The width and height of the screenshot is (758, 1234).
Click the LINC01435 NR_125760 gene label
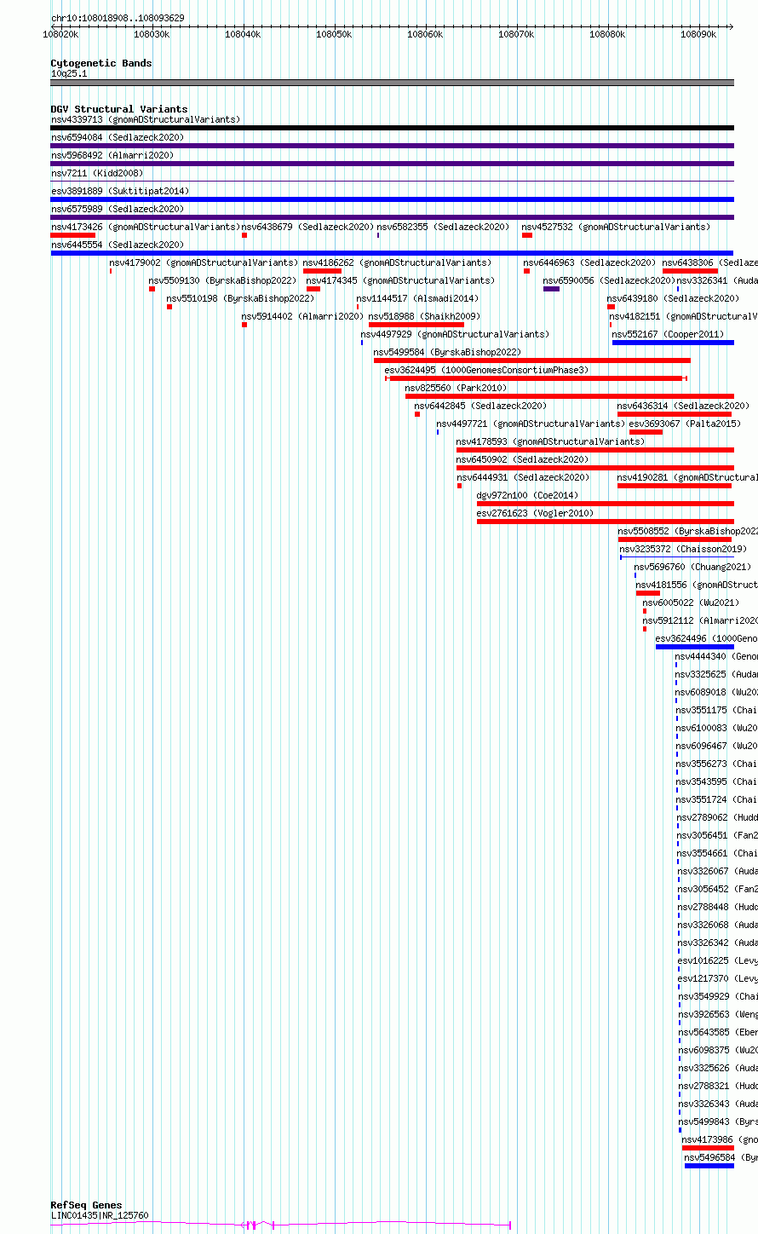coord(100,1215)
